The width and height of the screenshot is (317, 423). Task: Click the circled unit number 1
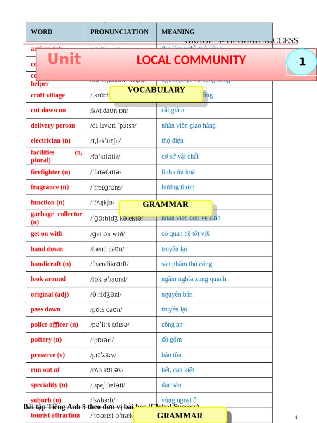[x=302, y=62]
